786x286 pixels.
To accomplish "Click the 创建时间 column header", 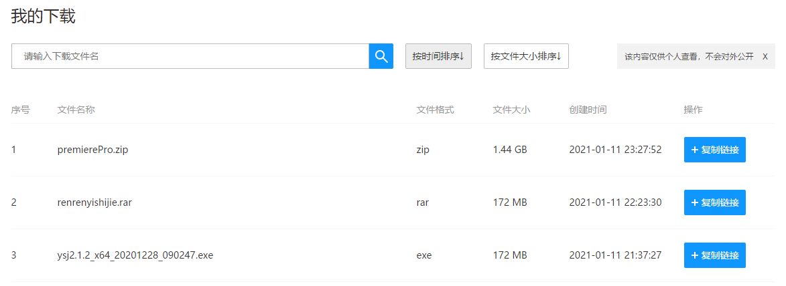I will (x=588, y=110).
